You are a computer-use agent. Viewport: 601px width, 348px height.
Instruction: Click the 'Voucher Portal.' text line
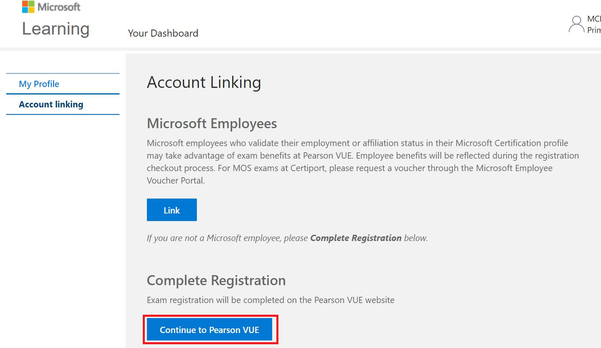pyautogui.click(x=176, y=181)
